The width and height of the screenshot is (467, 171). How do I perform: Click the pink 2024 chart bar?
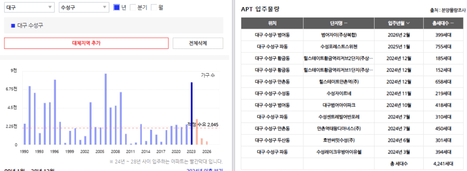tap(197, 132)
